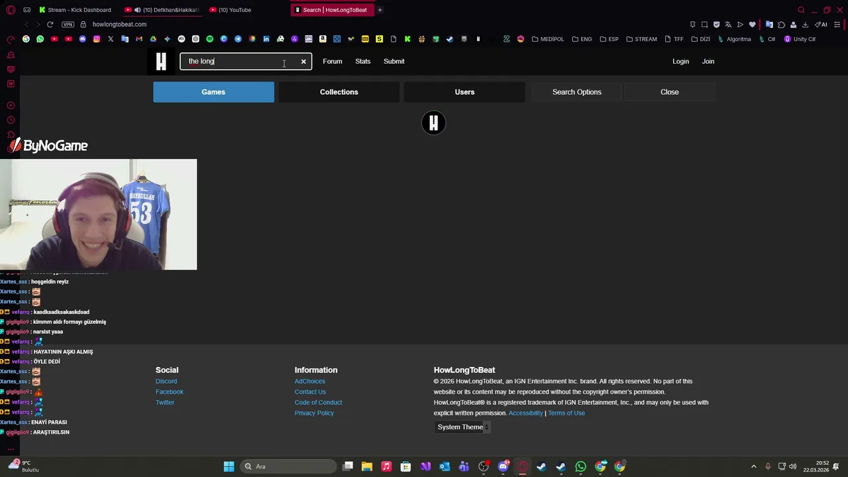Open a new browser tab with plus

click(x=380, y=10)
